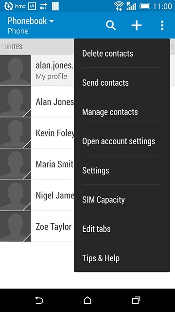
Task: Tap the search magnifier icon
Action: pos(111,25)
